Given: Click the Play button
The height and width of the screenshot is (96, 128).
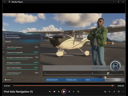Looking at the screenshot, I should (64, 91).
